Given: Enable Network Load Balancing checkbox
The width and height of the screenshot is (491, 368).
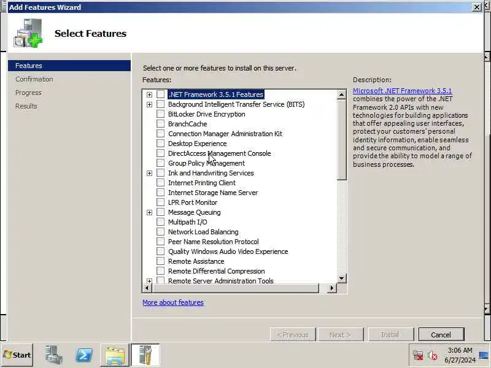Looking at the screenshot, I should coord(160,232).
